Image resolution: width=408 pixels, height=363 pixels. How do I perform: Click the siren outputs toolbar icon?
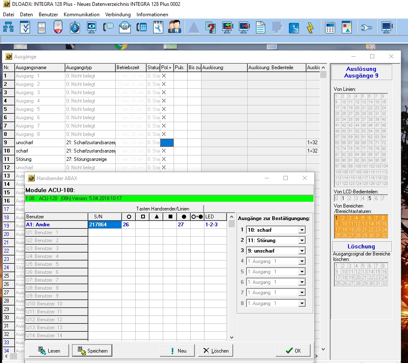click(58, 28)
